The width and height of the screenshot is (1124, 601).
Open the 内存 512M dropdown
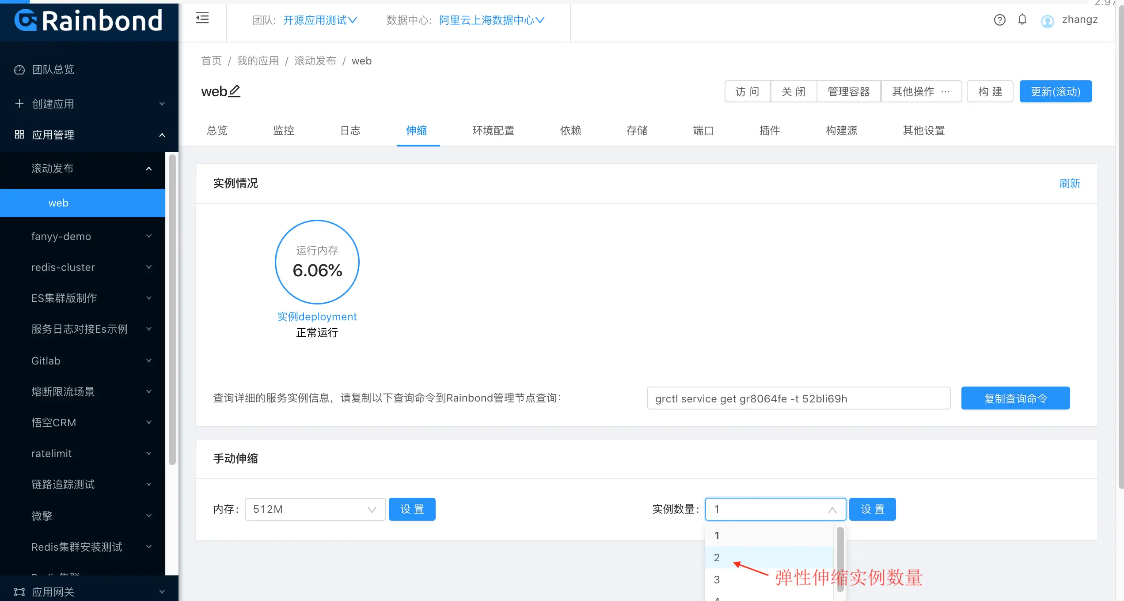pyautogui.click(x=315, y=509)
